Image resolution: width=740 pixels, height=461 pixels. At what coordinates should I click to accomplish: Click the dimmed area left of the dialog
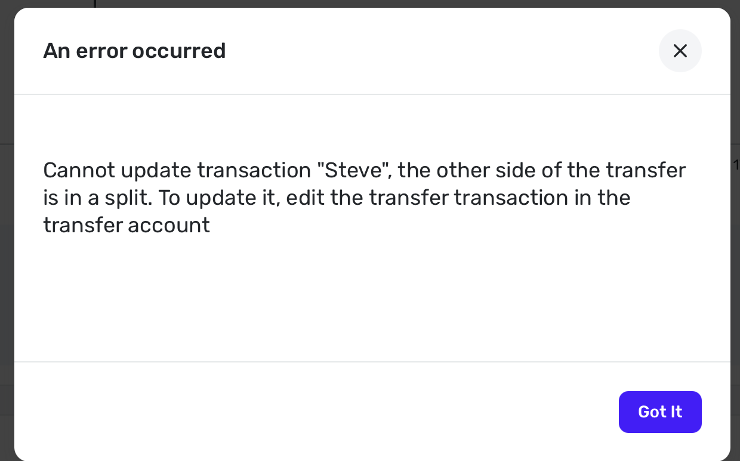[x=7, y=239]
